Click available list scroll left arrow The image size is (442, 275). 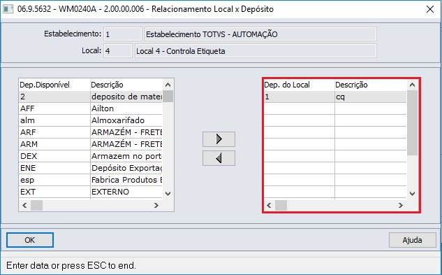pos(24,206)
